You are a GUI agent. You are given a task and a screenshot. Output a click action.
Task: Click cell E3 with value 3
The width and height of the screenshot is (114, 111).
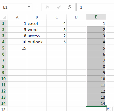(x=96, y=36)
